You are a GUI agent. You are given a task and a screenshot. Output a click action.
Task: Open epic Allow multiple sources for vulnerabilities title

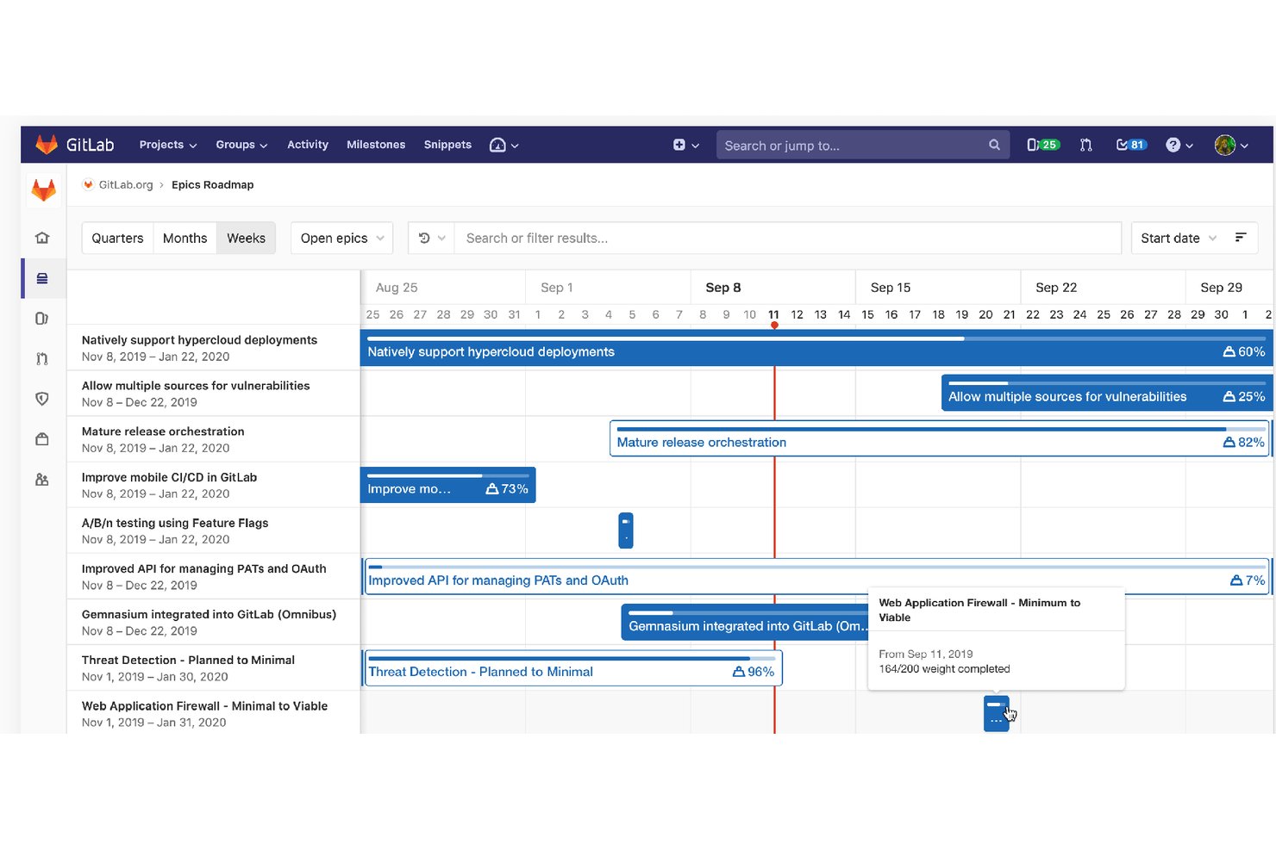coord(196,386)
